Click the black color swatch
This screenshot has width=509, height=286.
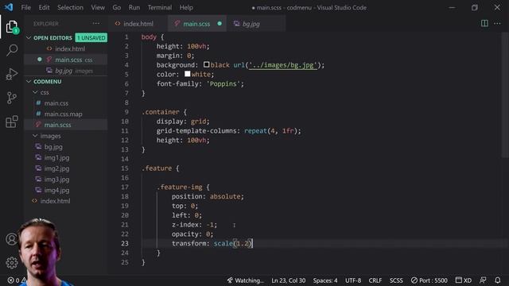(x=207, y=65)
